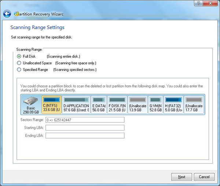Screen dimensions: 220x186
Task: Click the 'Scanning entire disk.' description text
Action: [63, 56]
